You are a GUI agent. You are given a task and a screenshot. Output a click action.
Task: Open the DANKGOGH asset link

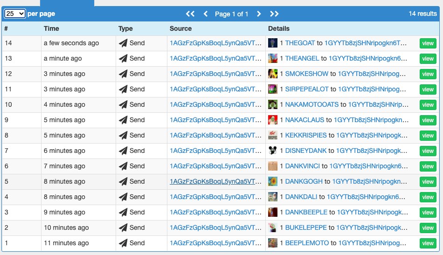point(304,182)
